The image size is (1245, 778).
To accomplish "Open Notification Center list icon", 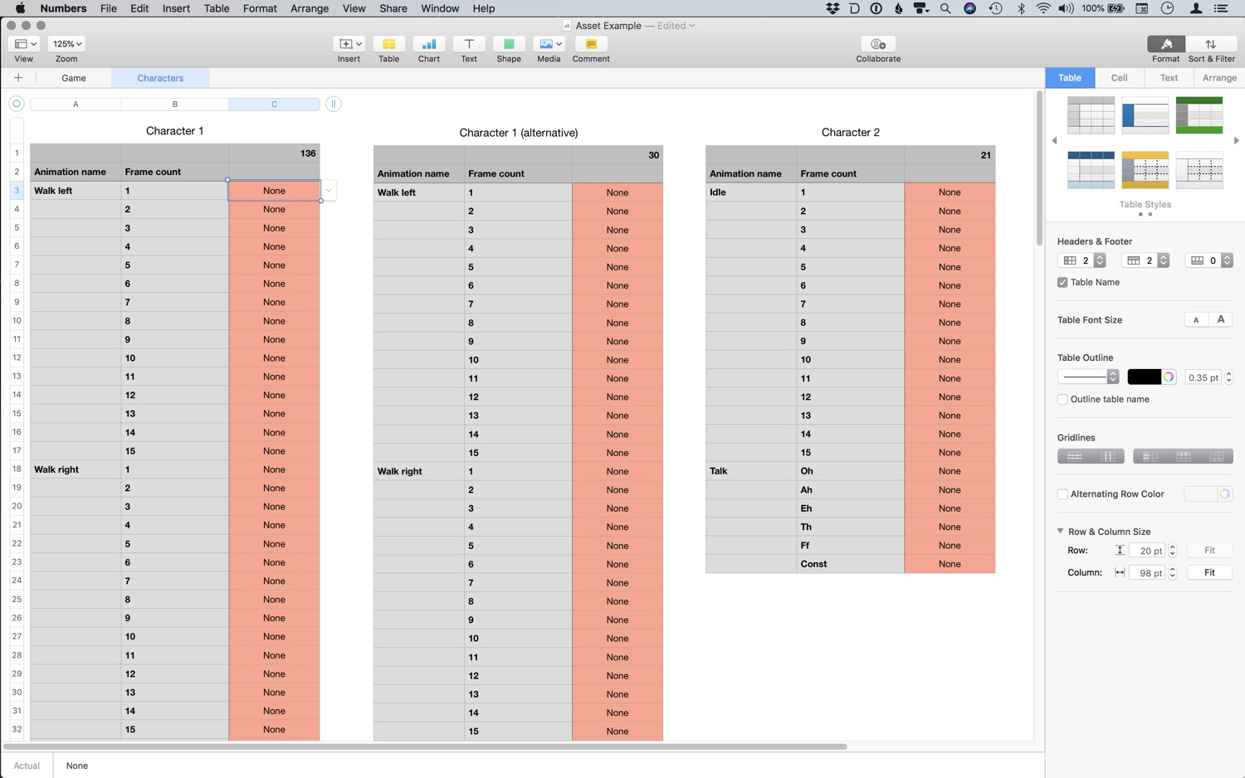I will [x=1221, y=8].
